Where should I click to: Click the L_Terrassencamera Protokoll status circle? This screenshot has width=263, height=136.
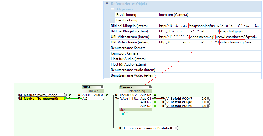click(x=176, y=128)
